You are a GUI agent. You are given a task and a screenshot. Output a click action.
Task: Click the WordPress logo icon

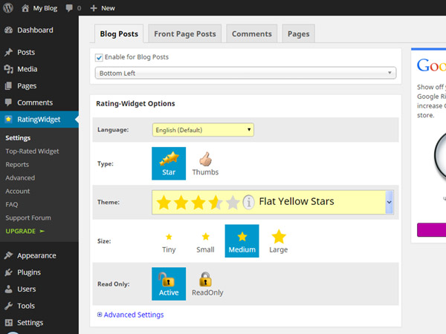[x=8, y=8]
